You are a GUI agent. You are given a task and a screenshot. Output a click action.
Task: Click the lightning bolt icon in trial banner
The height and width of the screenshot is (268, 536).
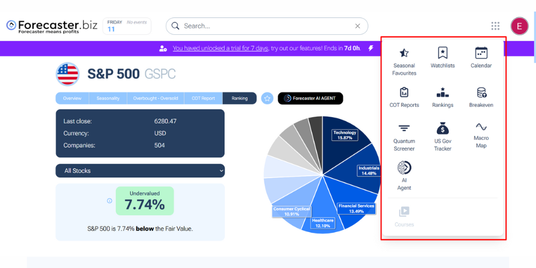(371, 48)
